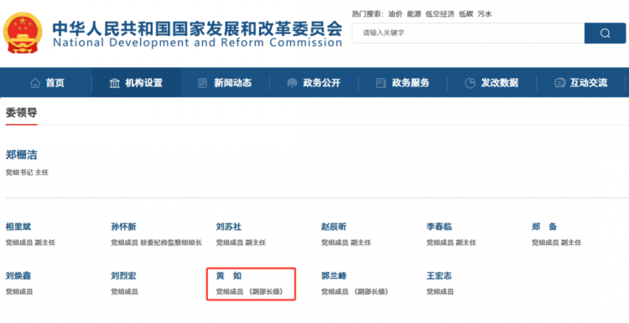Click 党组成员 (副部长级) under 郭兰峰
The height and width of the screenshot is (323, 629).
click(355, 292)
